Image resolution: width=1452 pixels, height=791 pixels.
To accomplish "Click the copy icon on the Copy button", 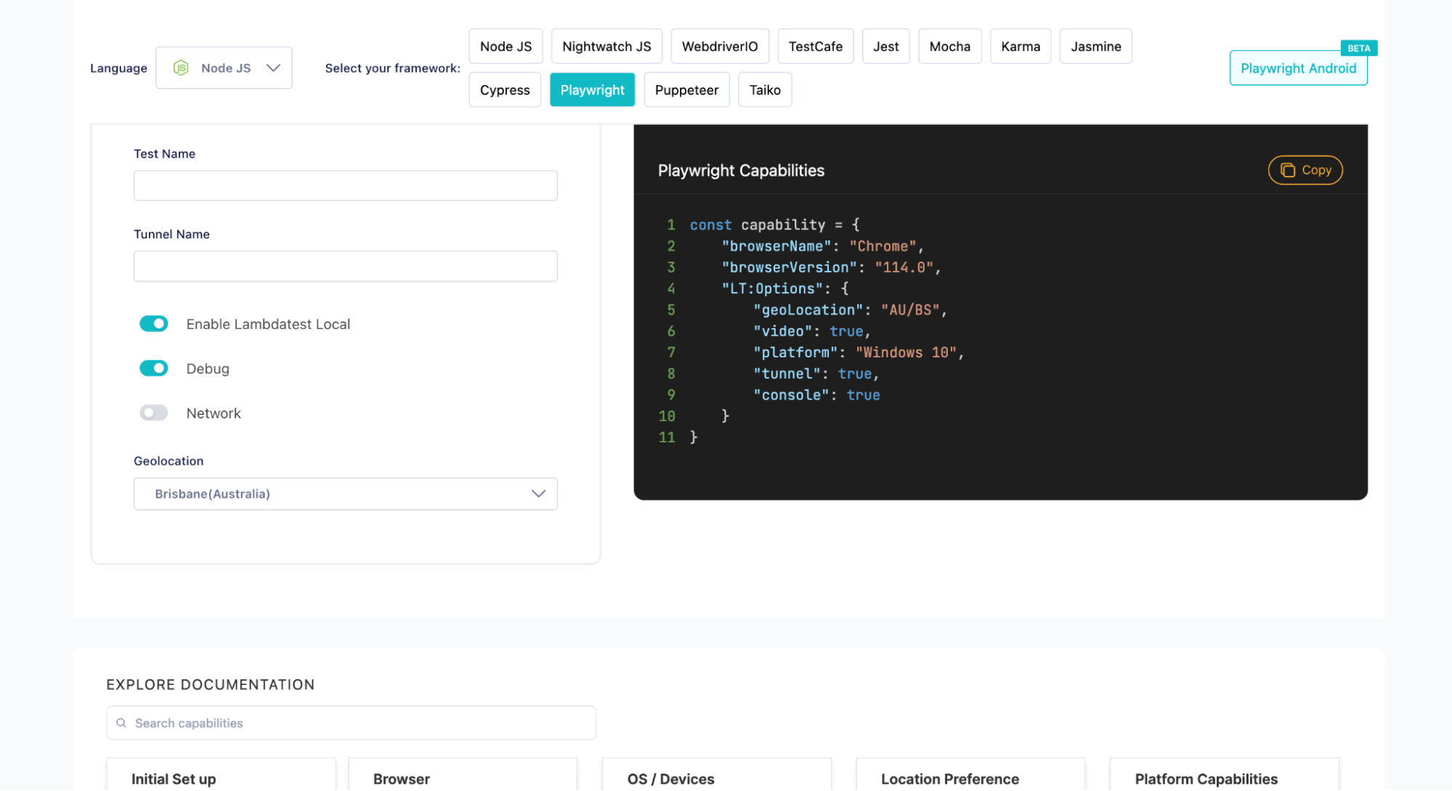I will pos(1288,170).
